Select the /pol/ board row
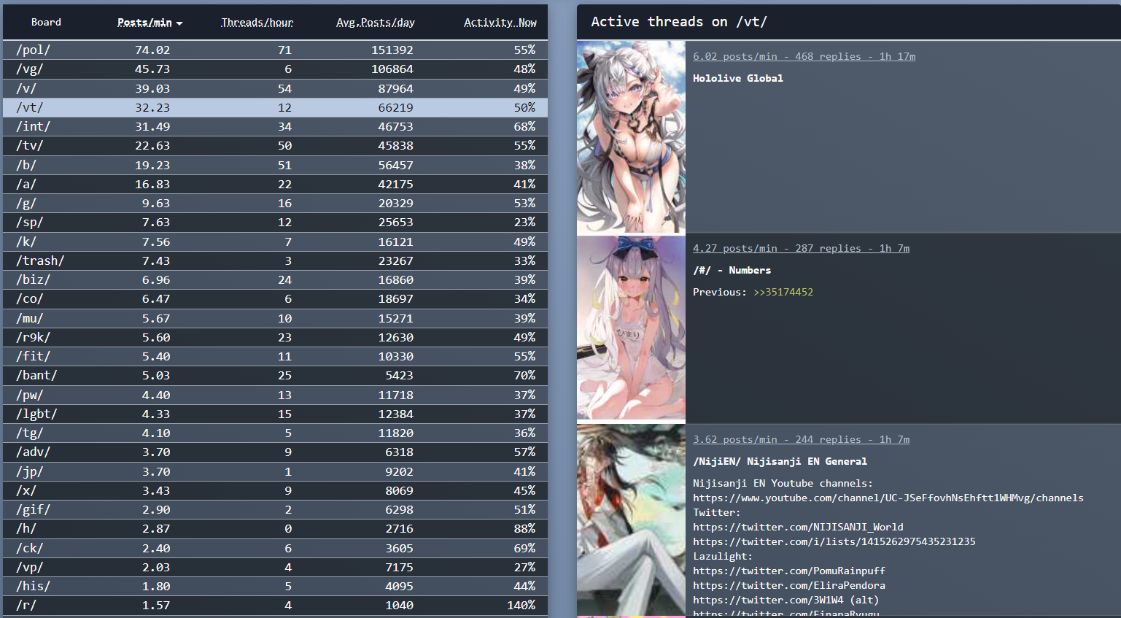 point(275,50)
